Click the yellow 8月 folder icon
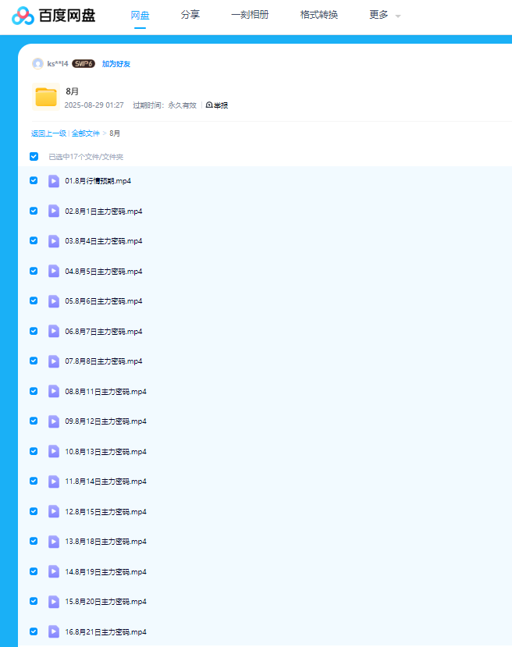 tap(46, 97)
